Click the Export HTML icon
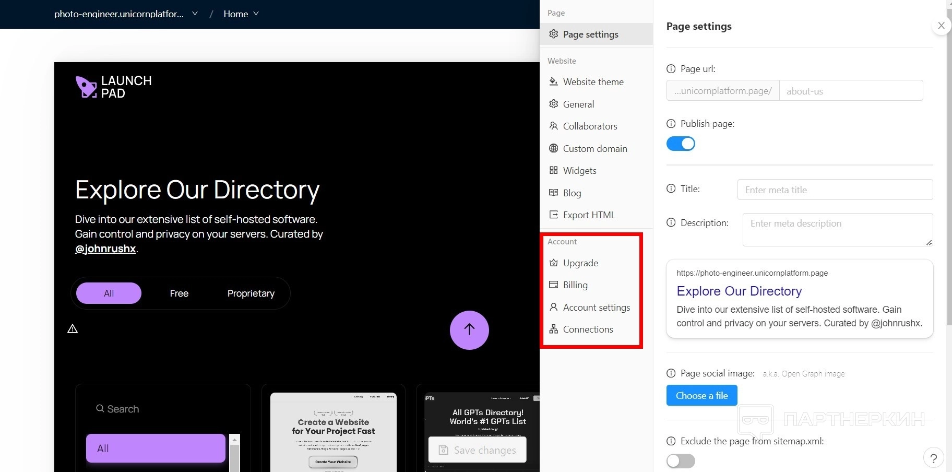This screenshot has height=472, width=952. tap(553, 215)
